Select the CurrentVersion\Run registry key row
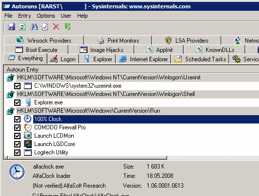Screen dimensions: 259x196 [138, 111]
